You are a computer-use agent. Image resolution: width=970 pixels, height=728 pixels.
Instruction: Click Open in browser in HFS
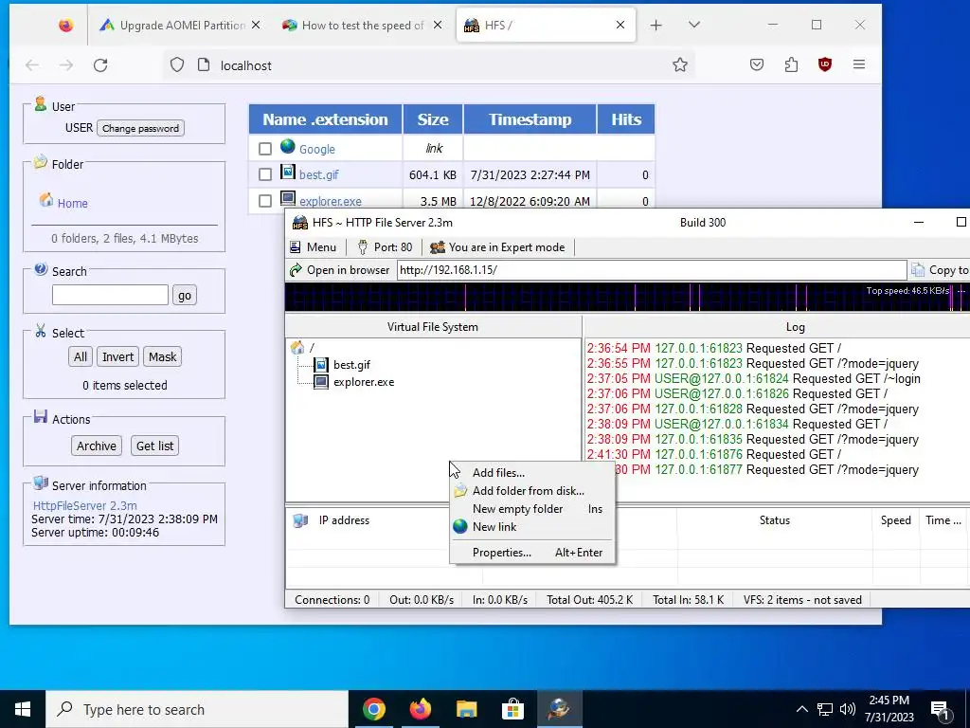(340, 270)
